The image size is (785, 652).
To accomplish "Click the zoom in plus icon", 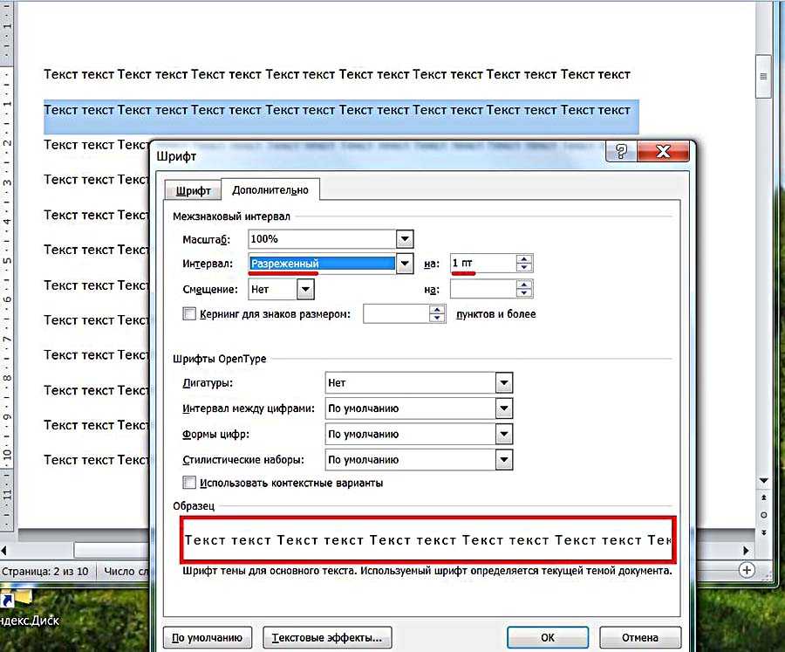I will pyautogui.click(x=747, y=569).
